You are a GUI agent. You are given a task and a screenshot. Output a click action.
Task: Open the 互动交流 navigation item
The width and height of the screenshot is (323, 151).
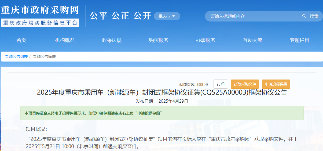click(252, 40)
